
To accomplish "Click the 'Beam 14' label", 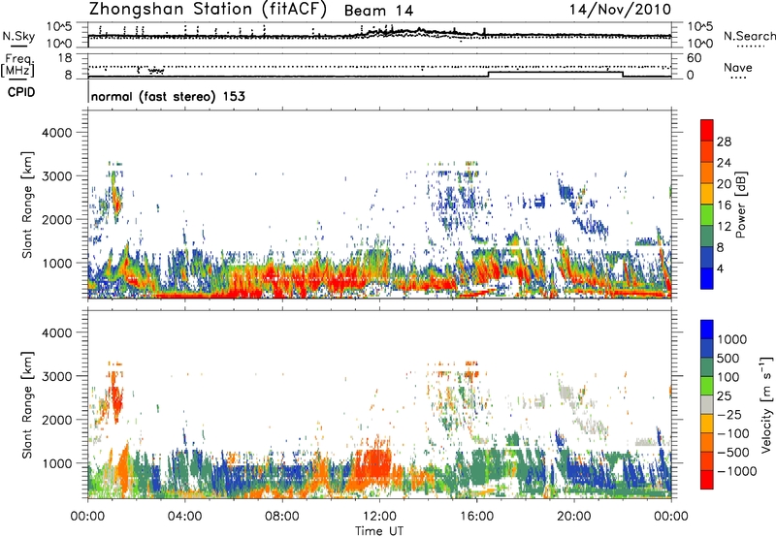I will point(378,11).
